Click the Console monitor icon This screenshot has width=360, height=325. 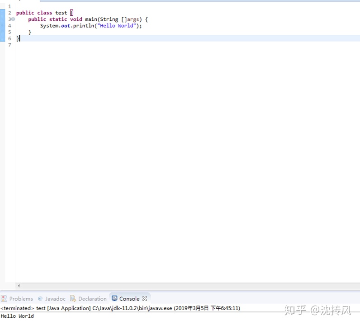click(x=114, y=298)
